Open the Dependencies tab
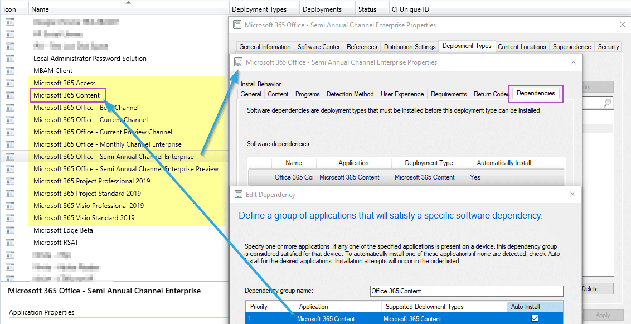 click(536, 93)
